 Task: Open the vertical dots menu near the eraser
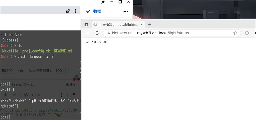(x=62, y=95)
